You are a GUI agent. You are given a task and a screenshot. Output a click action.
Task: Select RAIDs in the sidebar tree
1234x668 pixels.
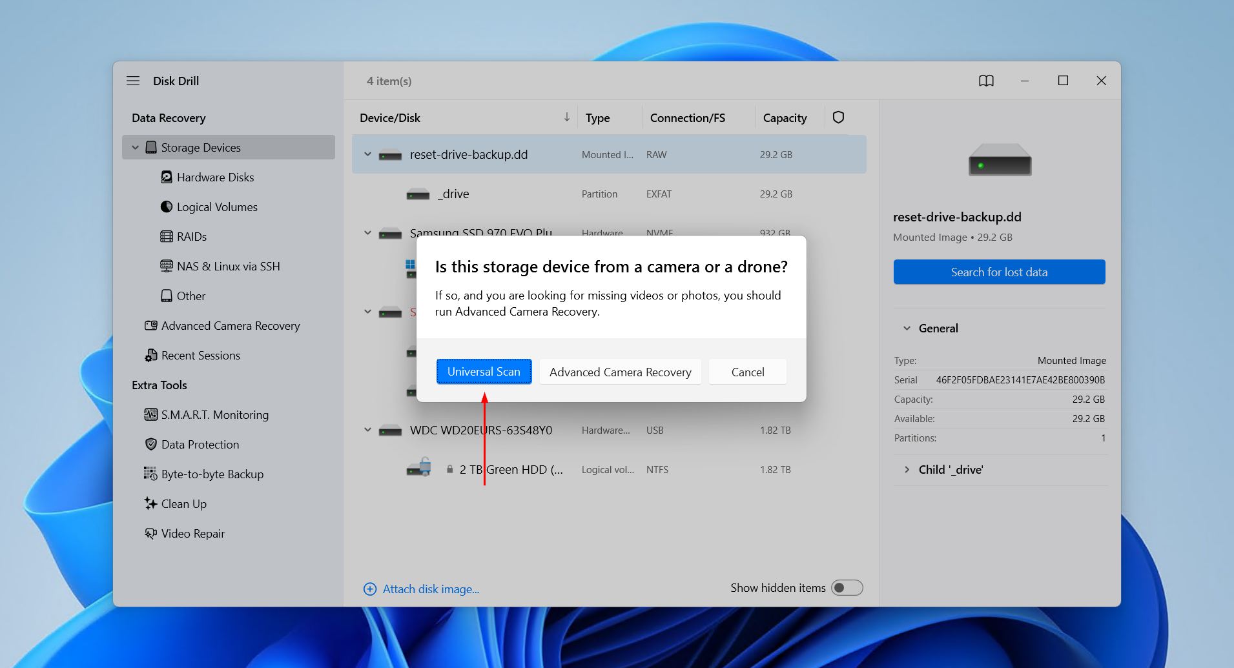pos(192,236)
